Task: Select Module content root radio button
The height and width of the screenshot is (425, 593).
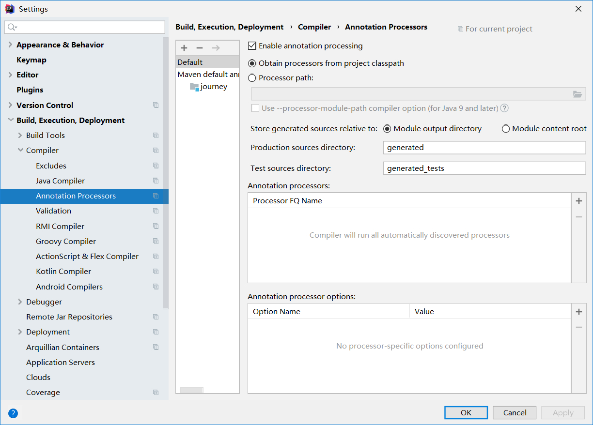Action: (x=506, y=129)
